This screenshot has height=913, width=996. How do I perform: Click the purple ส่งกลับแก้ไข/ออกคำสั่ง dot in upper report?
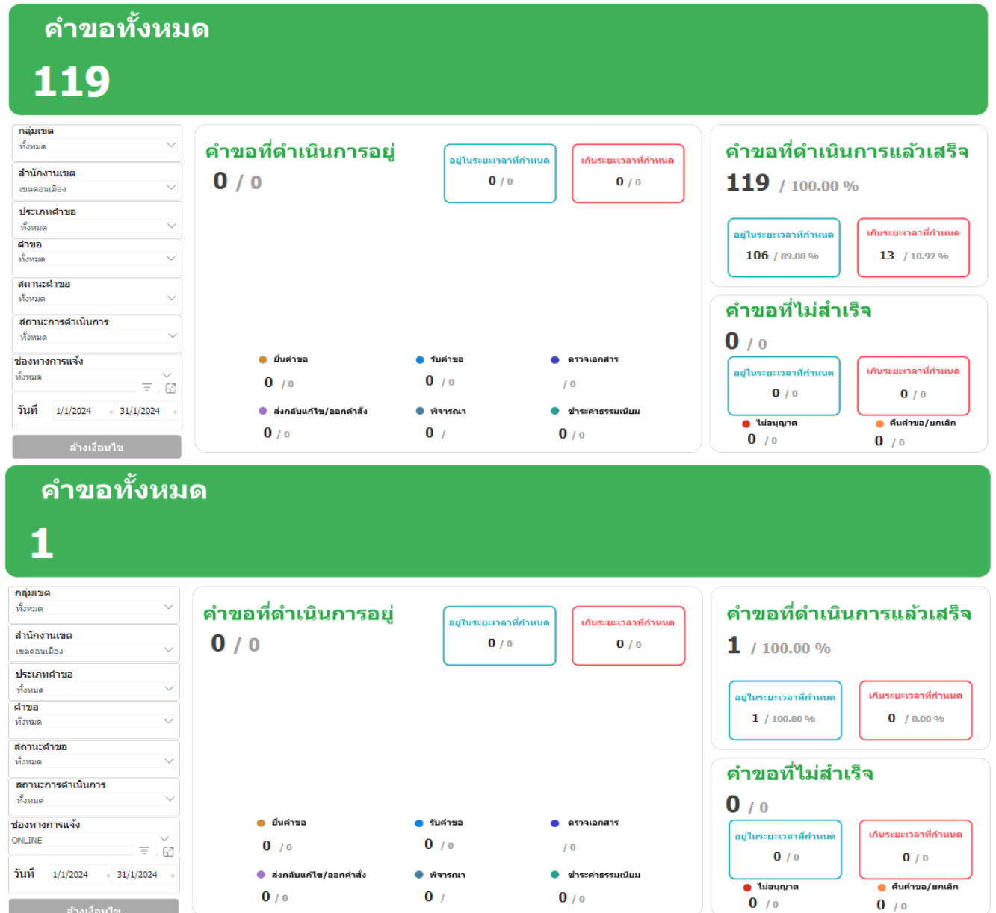click(x=263, y=411)
